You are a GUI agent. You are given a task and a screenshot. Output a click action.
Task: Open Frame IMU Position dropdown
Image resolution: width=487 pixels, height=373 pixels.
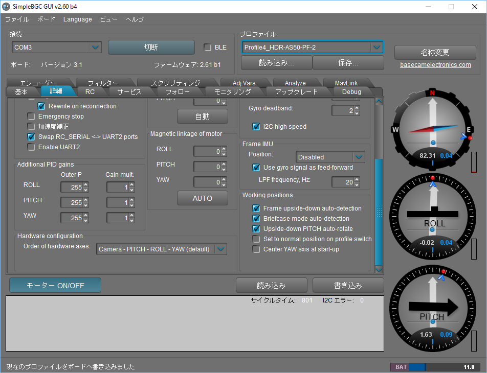coord(330,157)
